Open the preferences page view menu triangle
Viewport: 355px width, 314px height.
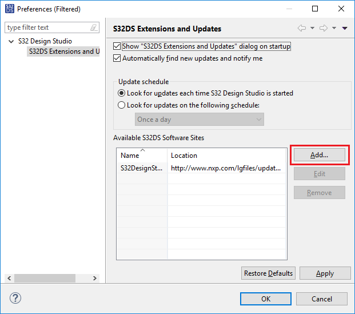(x=345, y=28)
